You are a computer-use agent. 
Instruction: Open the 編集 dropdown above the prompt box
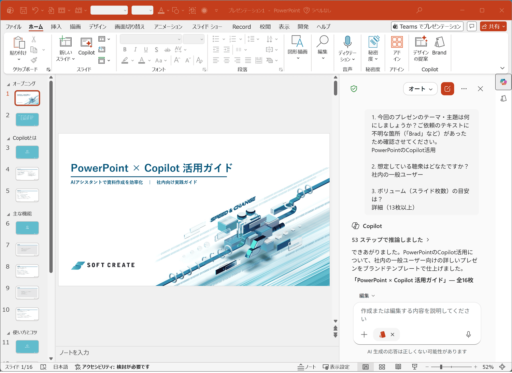pyautogui.click(x=367, y=296)
